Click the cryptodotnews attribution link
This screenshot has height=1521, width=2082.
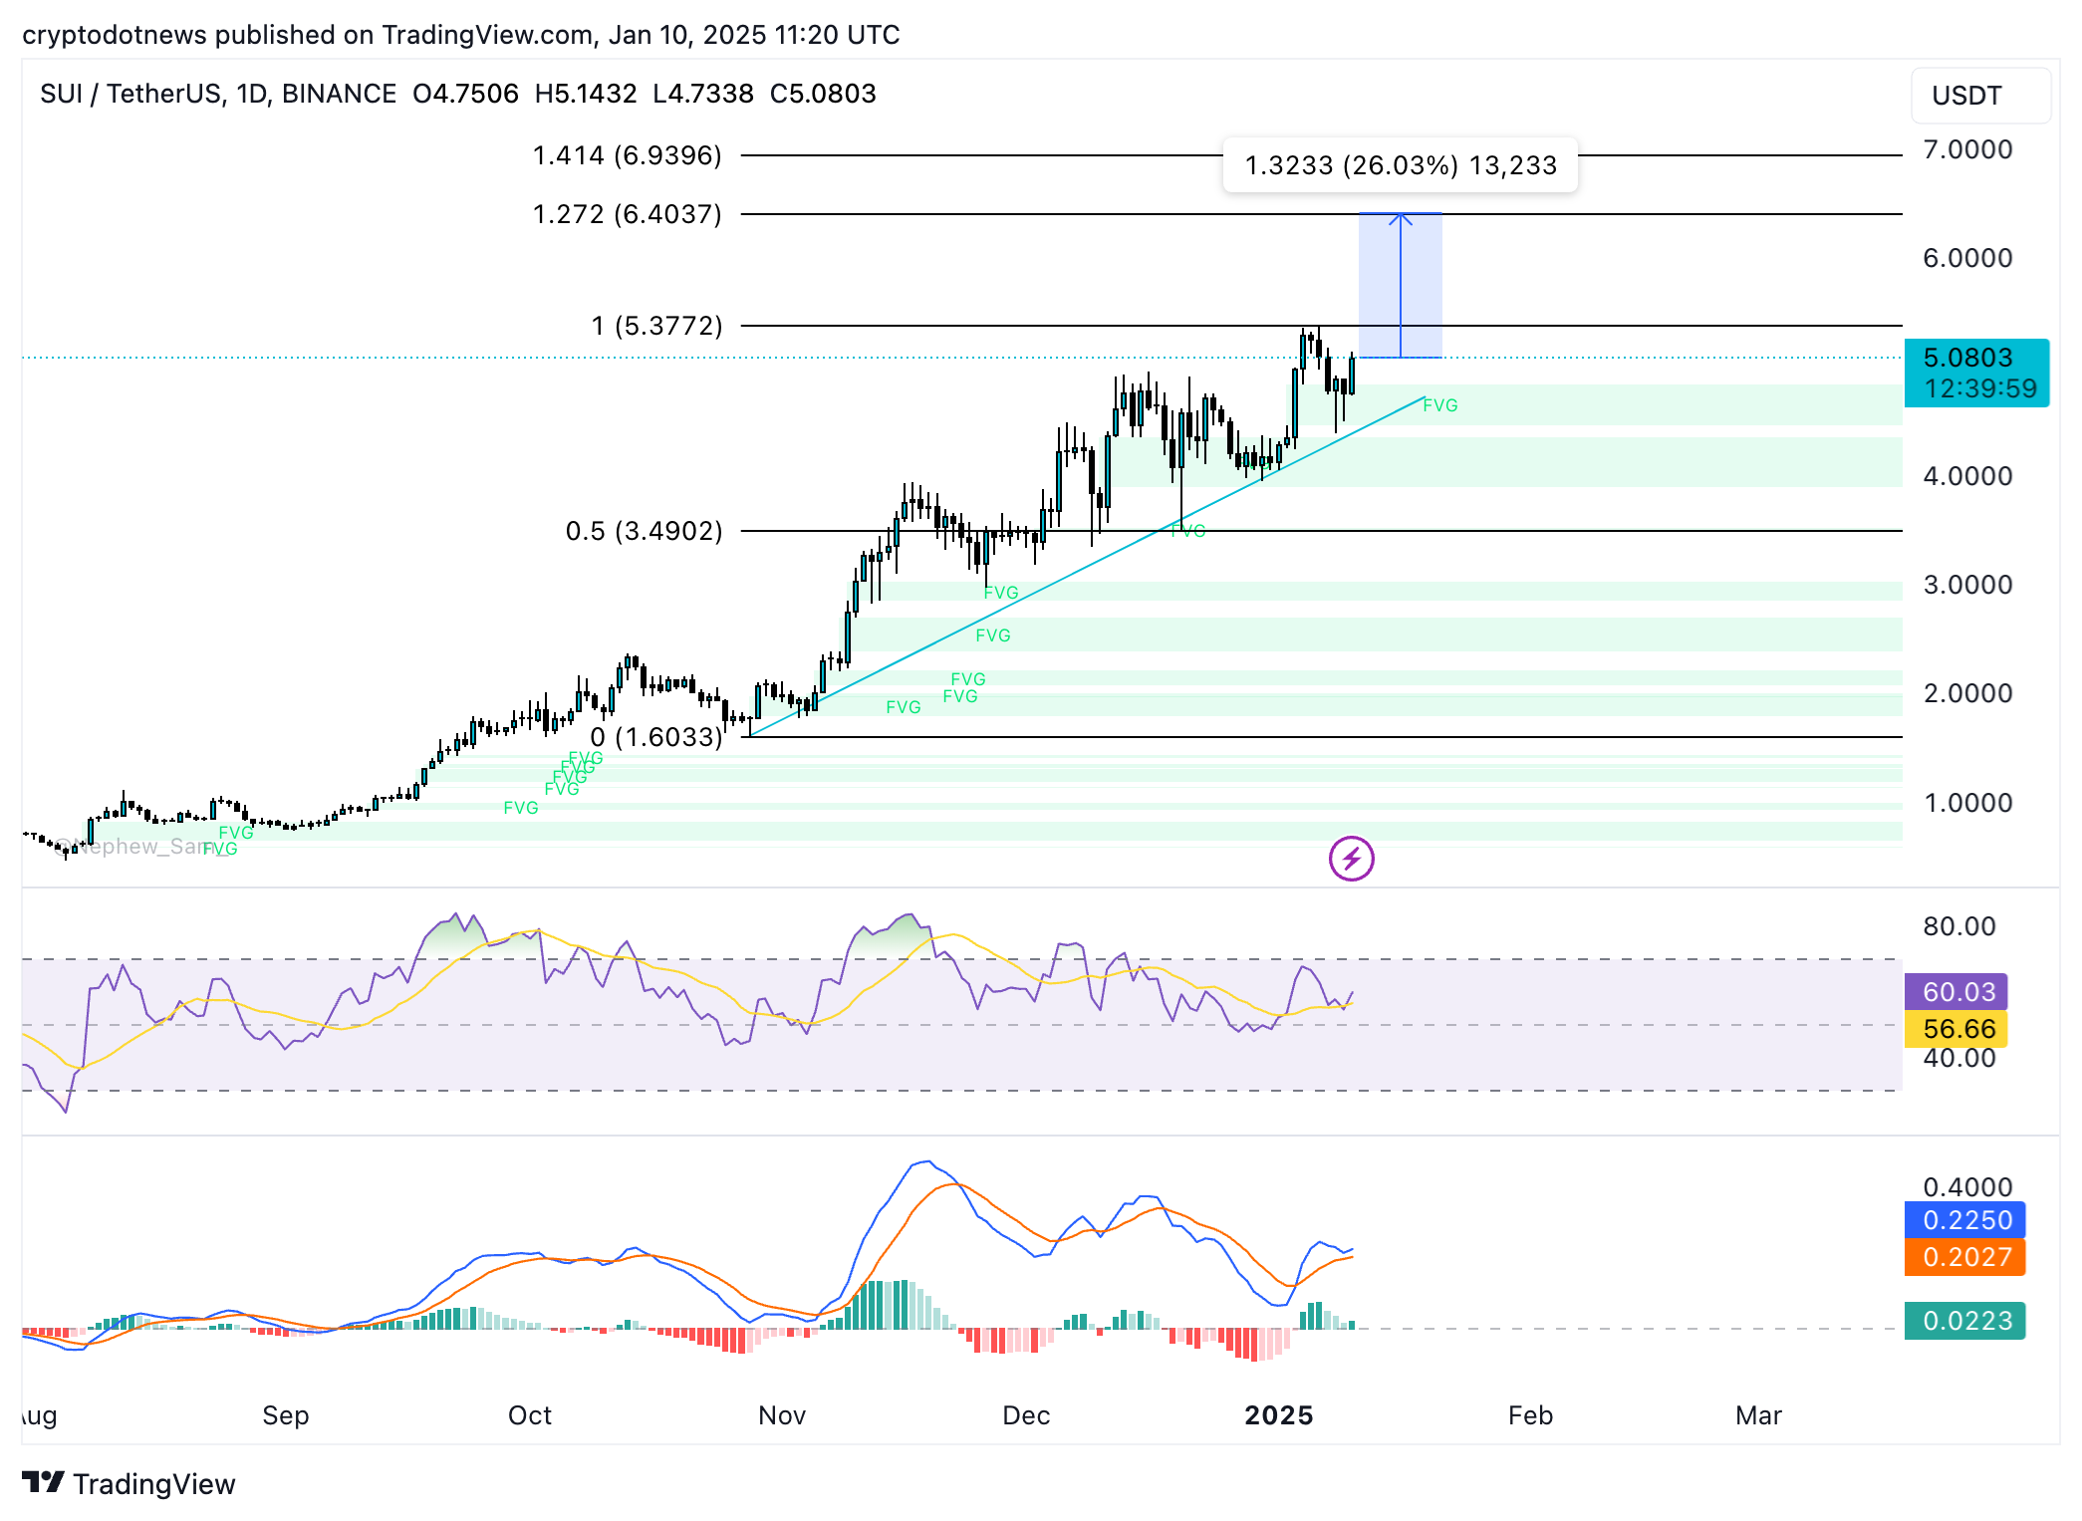coord(115,35)
